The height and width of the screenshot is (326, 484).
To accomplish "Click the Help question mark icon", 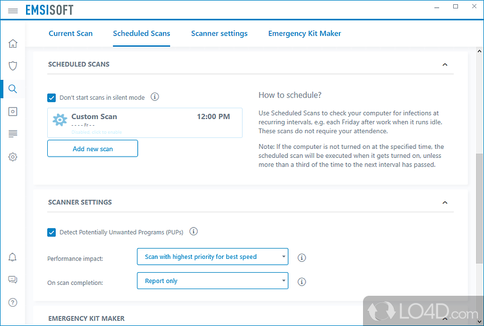I will tap(13, 302).
